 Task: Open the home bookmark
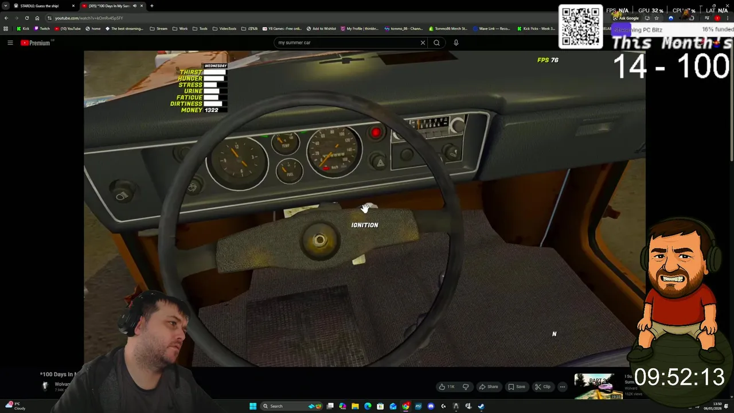click(x=93, y=29)
